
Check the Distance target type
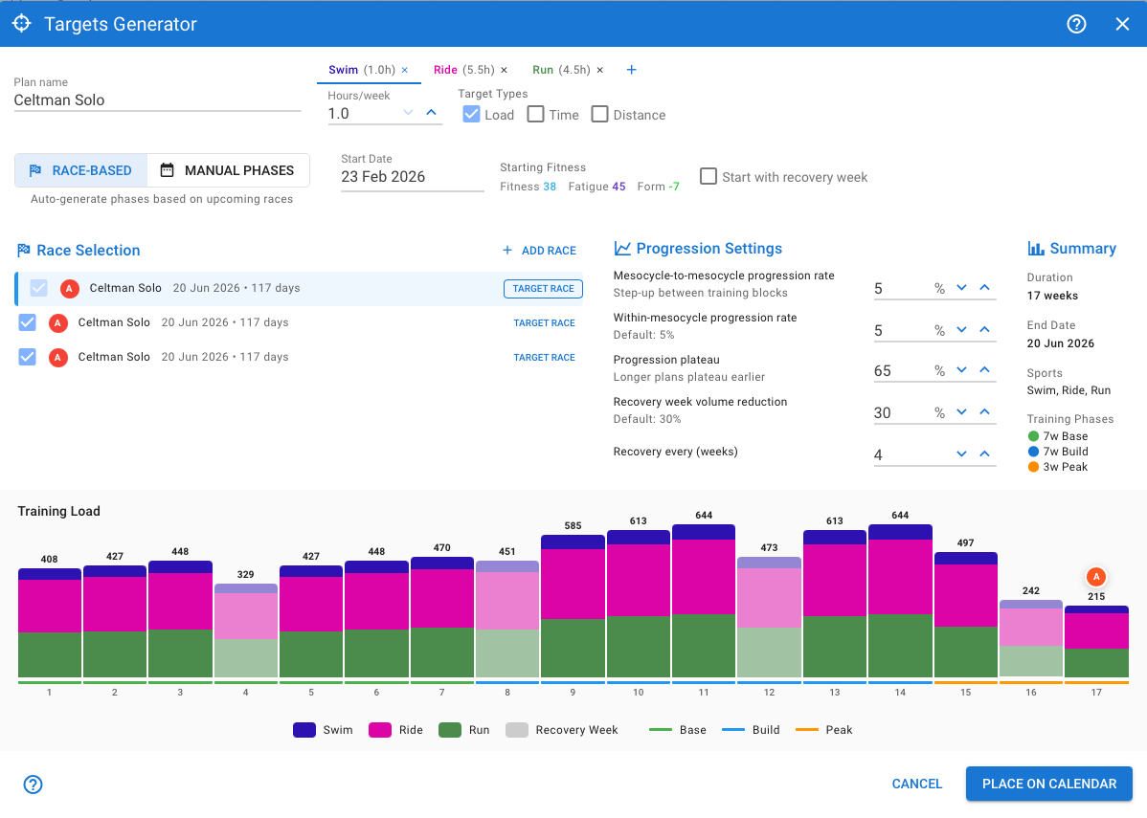tap(599, 115)
